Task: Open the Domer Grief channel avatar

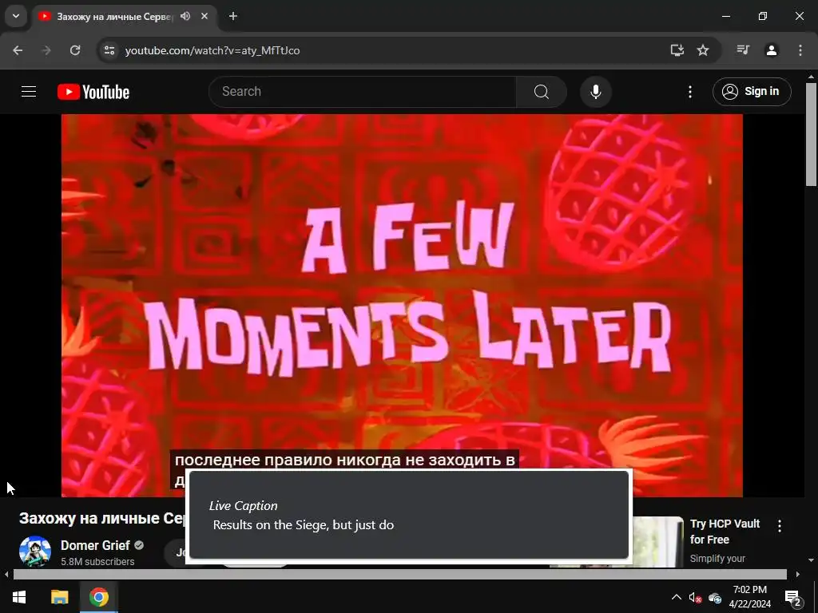Action: (x=35, y=551)
